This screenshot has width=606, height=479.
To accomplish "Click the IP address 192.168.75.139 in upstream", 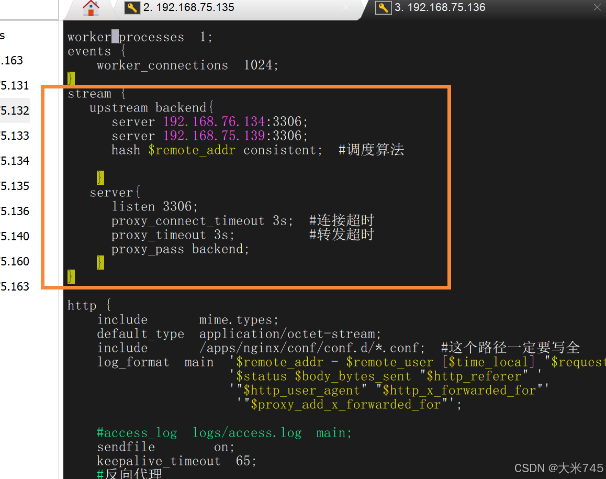I will [x=214, y=136].
